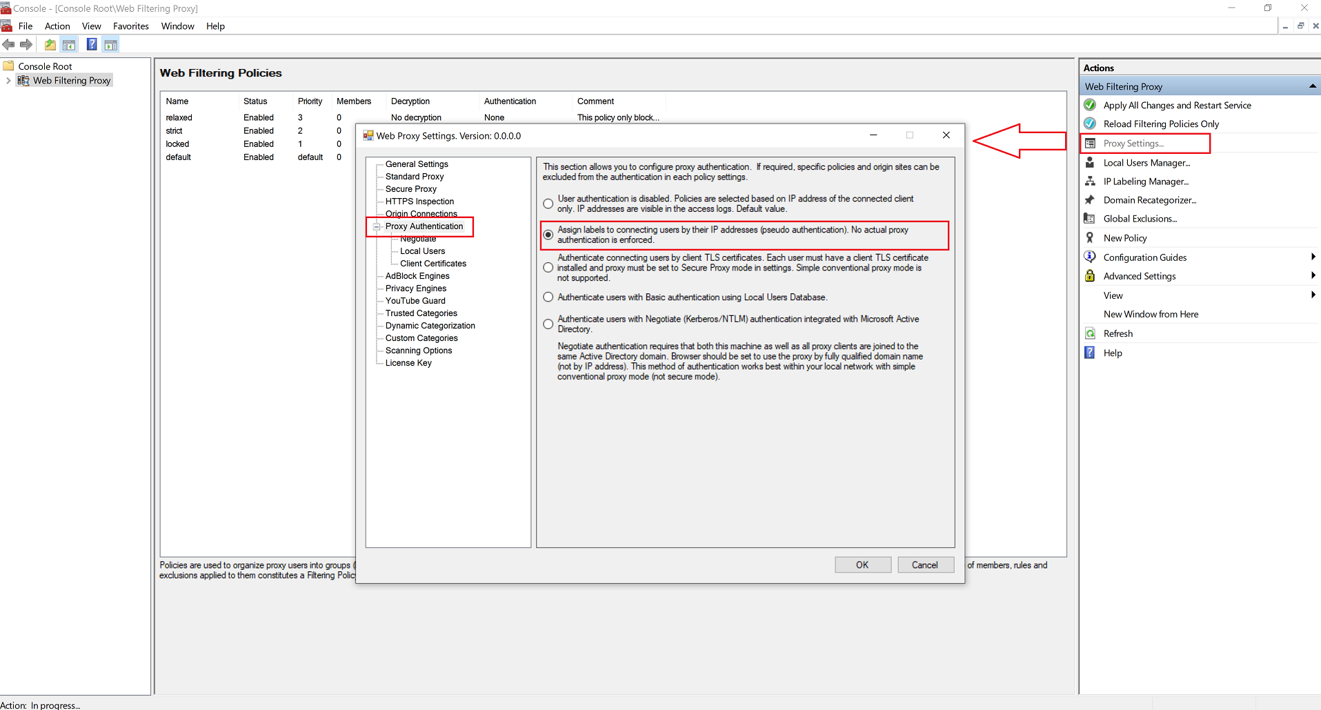Expand the View submenu arrow
The image size is (1321, 710).
[x=1313, y=295]
